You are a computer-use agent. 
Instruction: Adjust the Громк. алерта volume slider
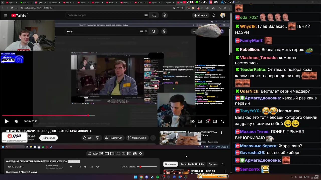[x=147, y=167]
